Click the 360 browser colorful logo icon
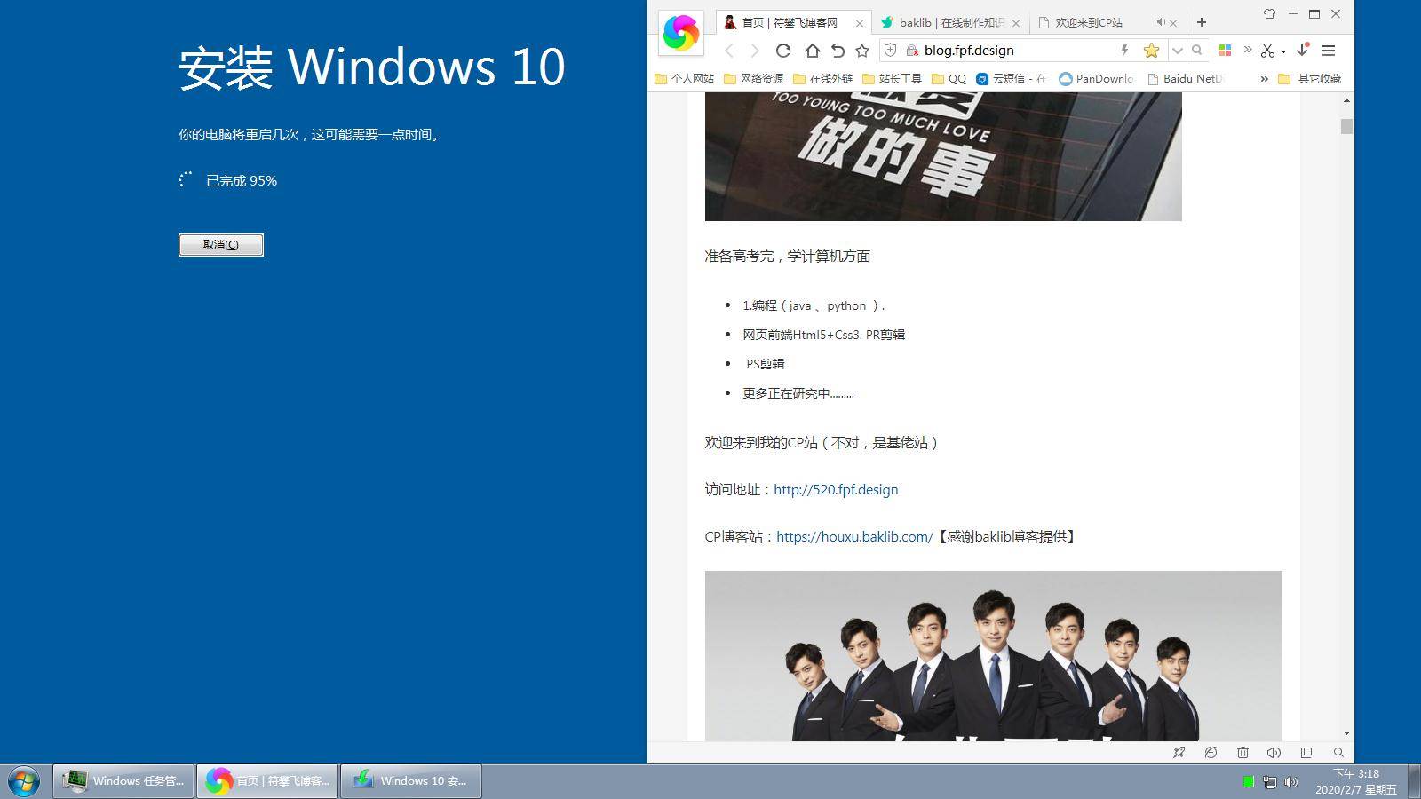The image size is (1421, 799). point(681,34)
